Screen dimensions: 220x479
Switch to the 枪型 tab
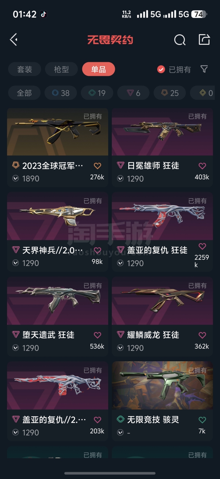click(x=61, y=69)
